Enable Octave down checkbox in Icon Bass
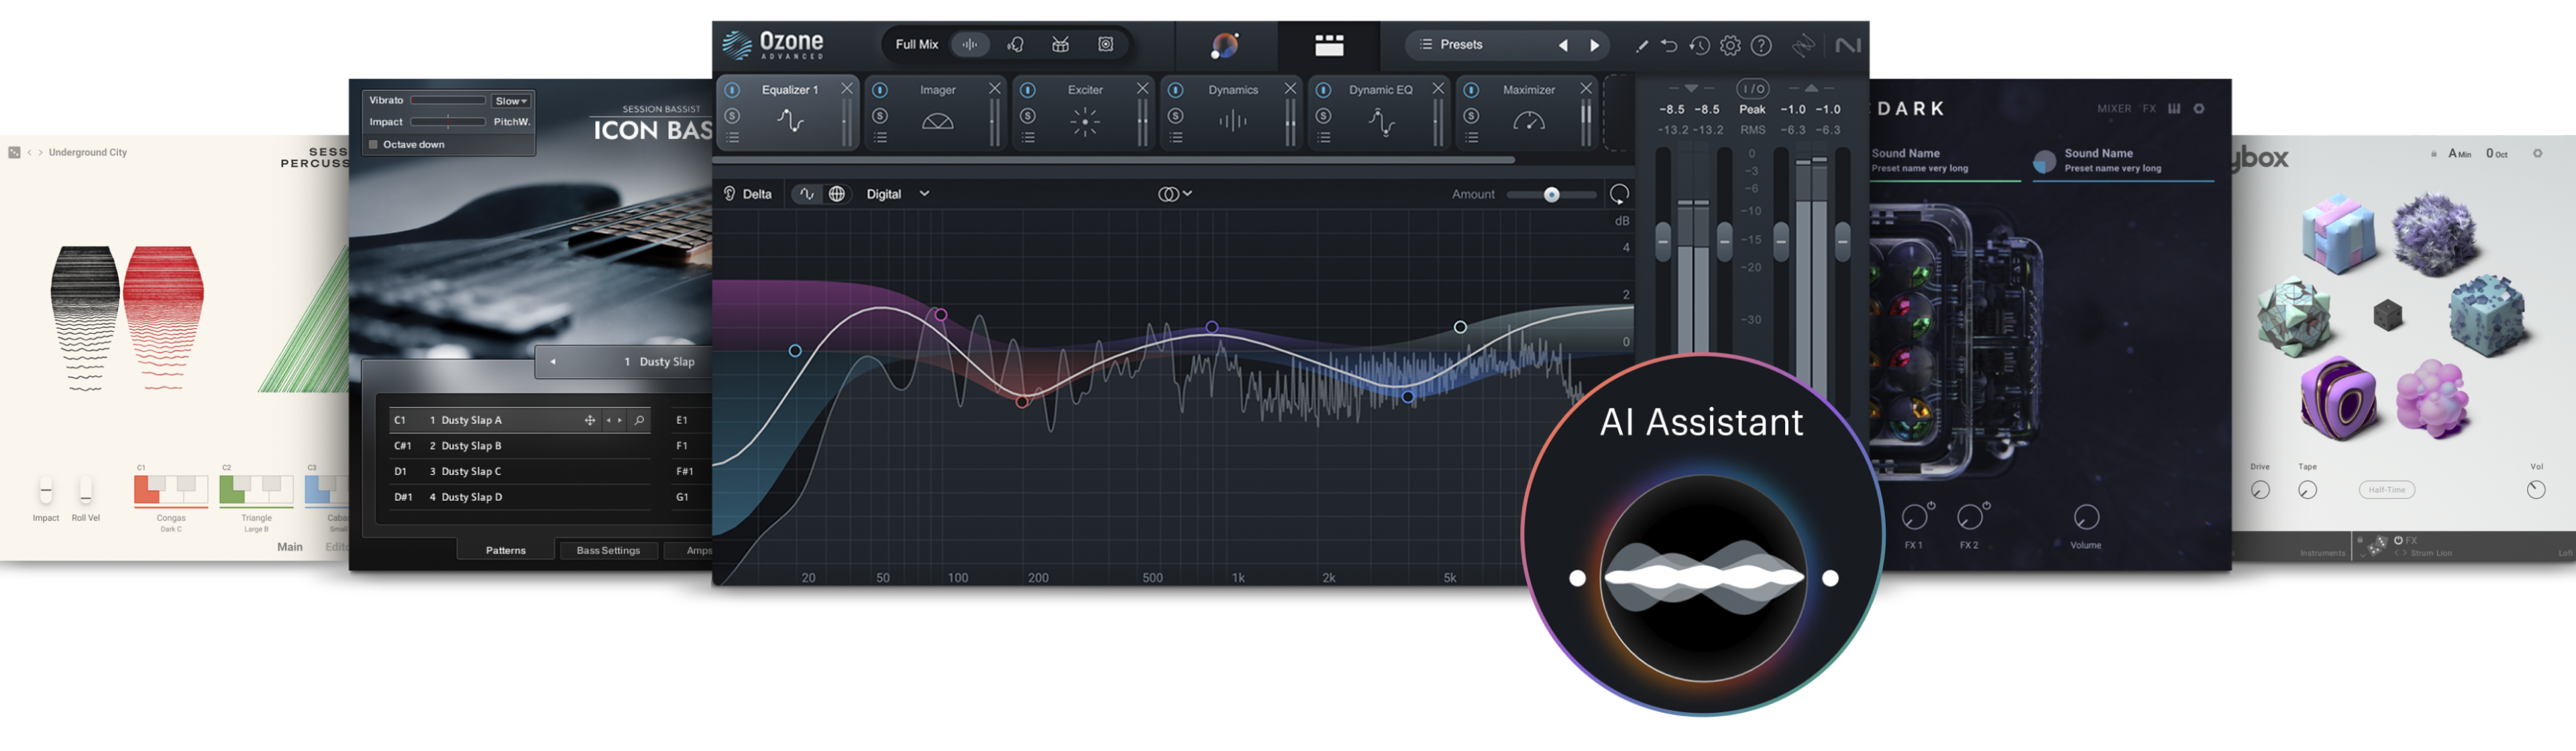 tap(373, 144)
